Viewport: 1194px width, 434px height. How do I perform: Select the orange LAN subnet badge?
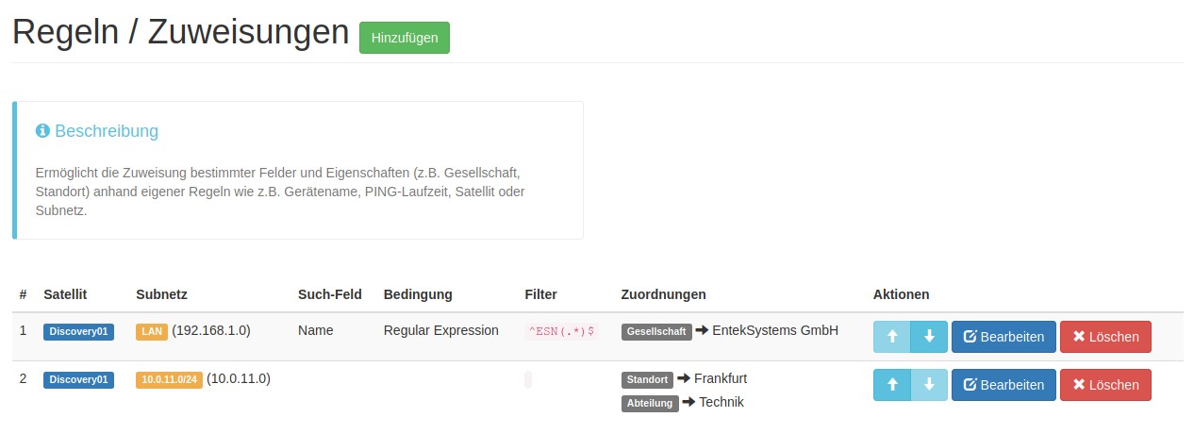152,331
